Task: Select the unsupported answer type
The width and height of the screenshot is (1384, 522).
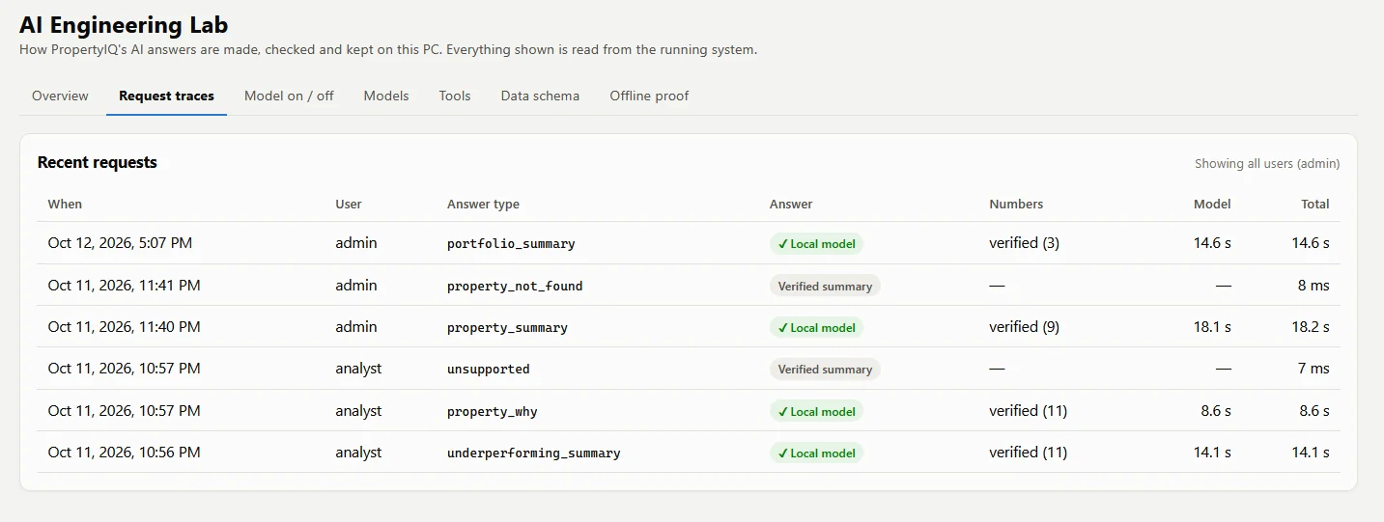Action: click(489, 370)
